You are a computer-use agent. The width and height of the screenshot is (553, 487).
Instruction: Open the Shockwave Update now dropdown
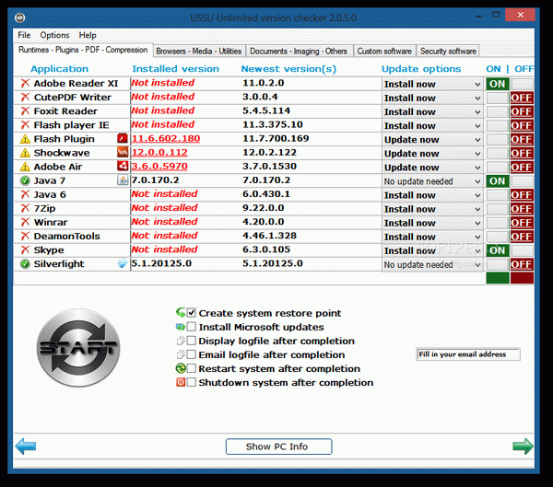pos(432,154)
